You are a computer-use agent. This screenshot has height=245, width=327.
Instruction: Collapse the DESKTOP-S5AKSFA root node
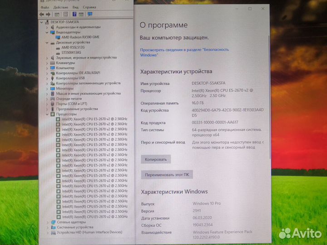[x=42, y=22]
